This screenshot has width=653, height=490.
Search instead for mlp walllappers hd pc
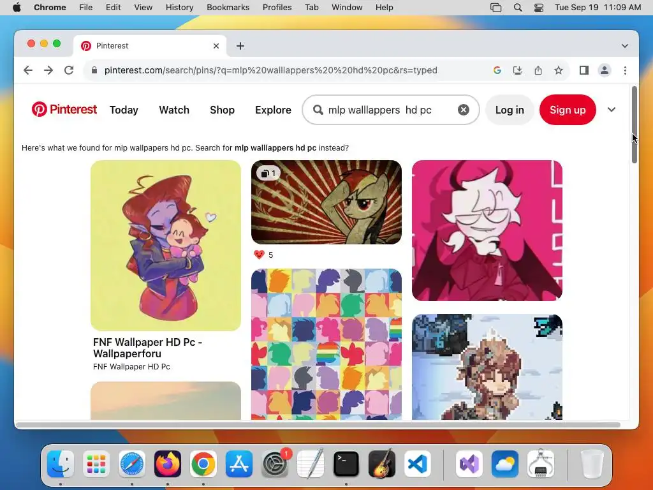point(275,148)
